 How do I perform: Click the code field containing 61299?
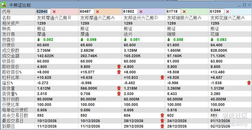[x=217, y=12]
